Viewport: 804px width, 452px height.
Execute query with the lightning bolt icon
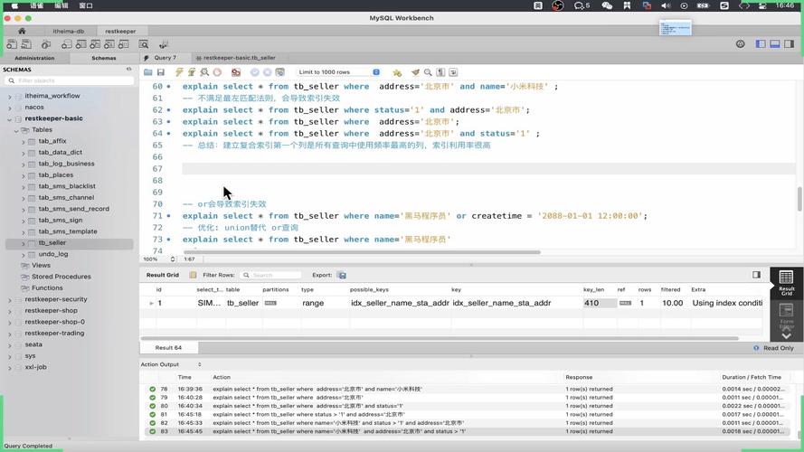(x=179, y=72)
